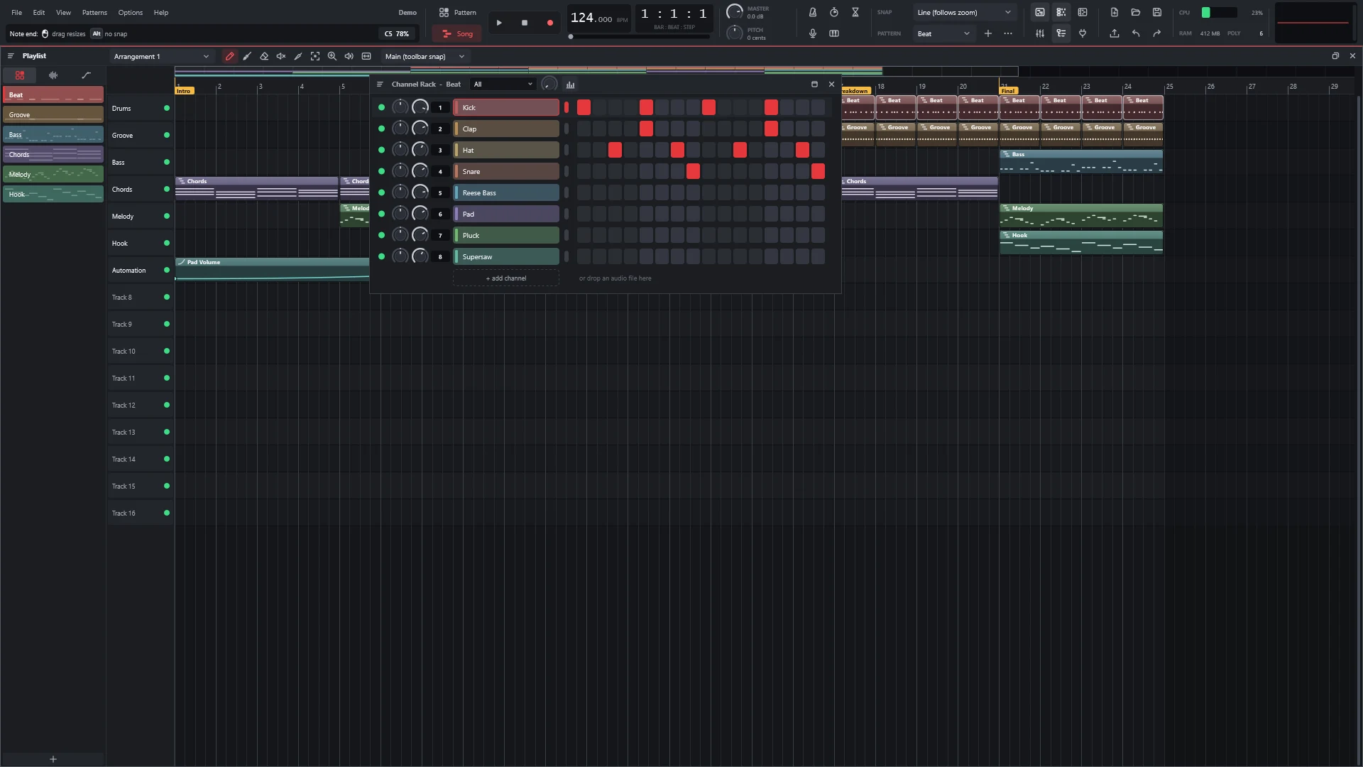This screenshot has height=767, width=1363.
Task: Open the Snap Line (follows zoom) dropdown
Action: click(965, 12)
